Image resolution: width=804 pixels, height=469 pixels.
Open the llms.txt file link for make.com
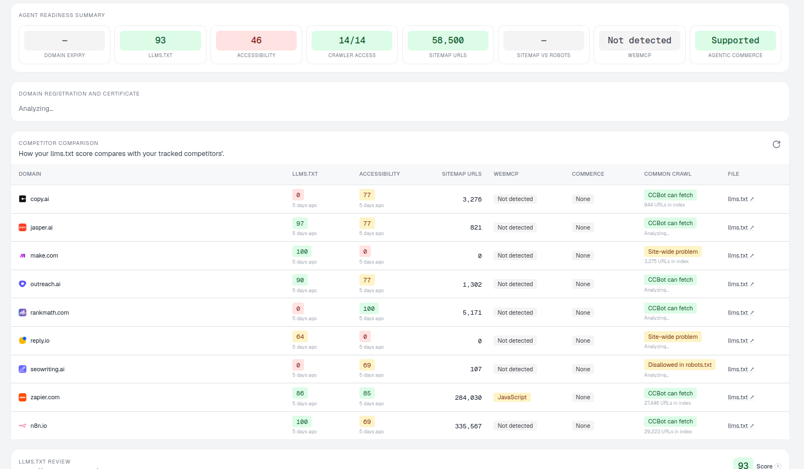point(741,255)
